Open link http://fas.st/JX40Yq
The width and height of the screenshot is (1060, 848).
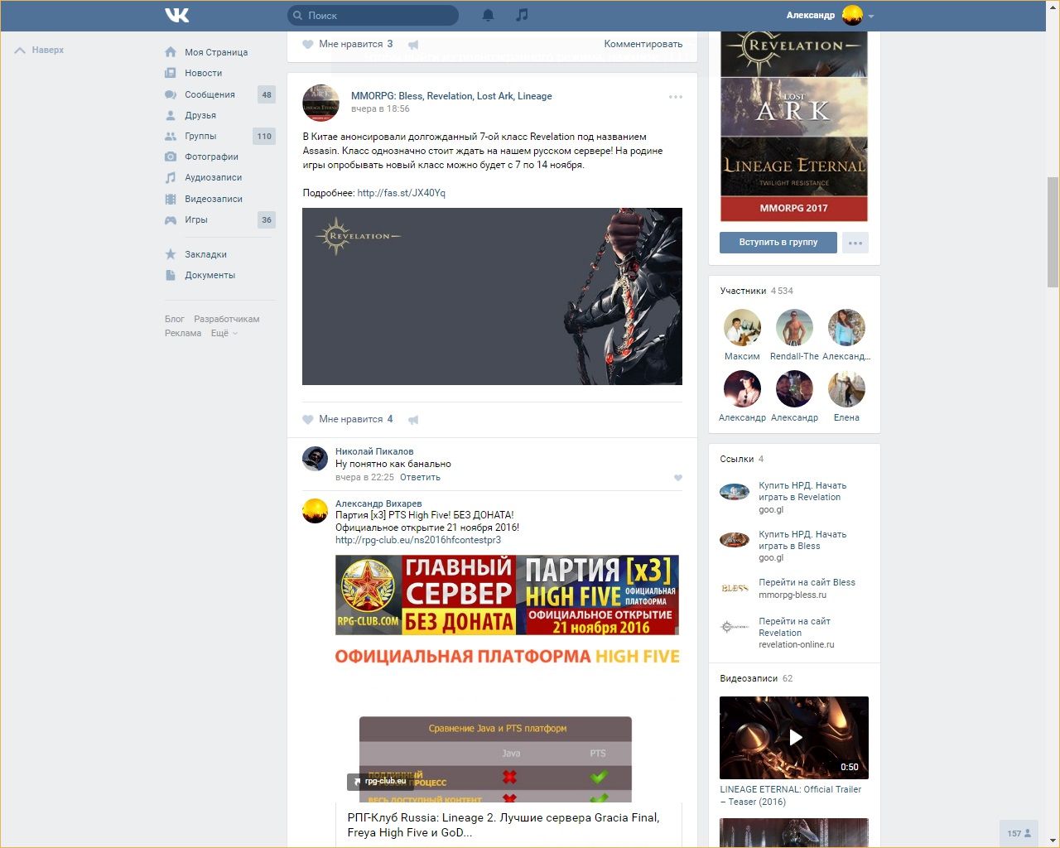tap(401, 193)
